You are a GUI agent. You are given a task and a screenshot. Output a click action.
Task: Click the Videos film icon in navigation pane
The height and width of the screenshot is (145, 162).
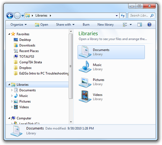pyautogui.click(x=16, y=107)
